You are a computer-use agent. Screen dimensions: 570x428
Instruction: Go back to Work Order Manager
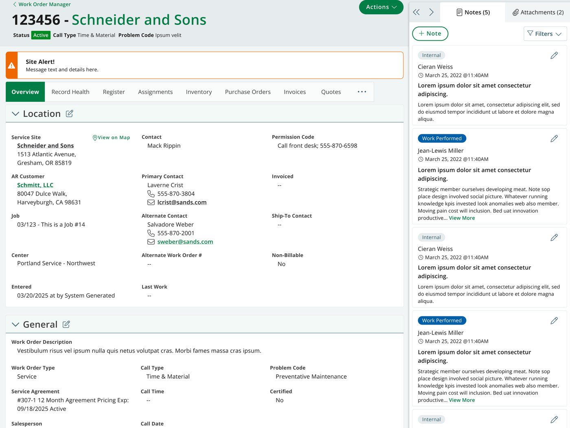tap(42, 4)
